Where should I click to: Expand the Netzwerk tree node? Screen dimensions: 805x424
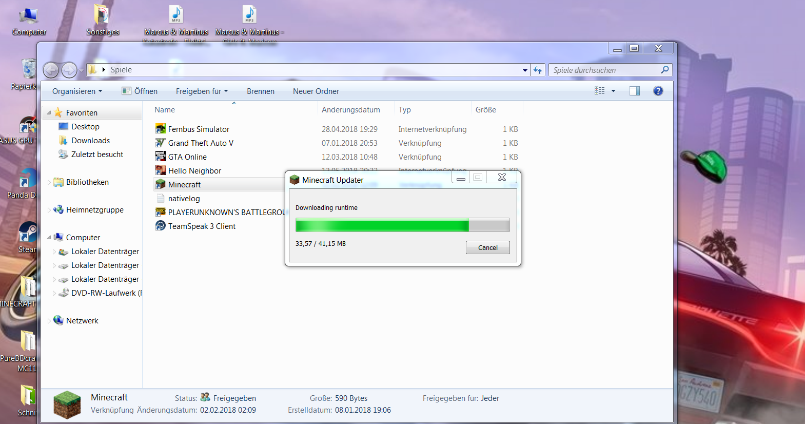49,321
